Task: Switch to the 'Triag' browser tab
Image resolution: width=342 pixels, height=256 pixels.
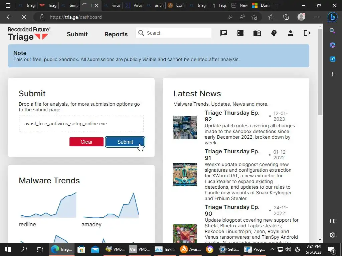Action: click(x=48, y=5)
